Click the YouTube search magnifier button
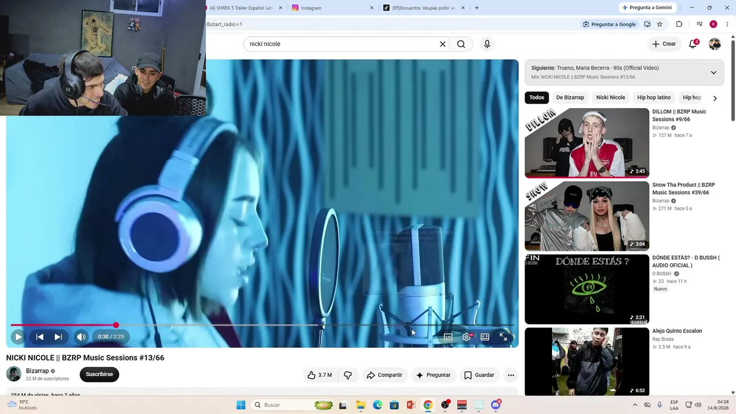This screenshot has width=736, height=414. click(x=461, y=44)
